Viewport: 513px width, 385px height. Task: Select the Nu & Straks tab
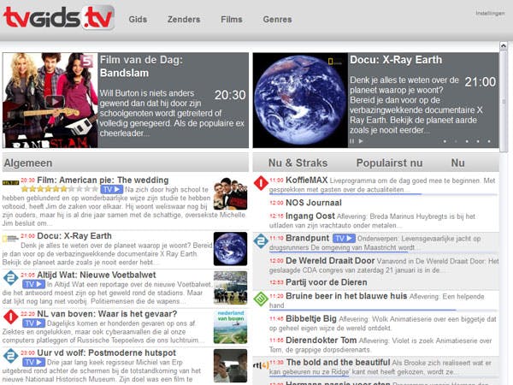click(298, 163)
